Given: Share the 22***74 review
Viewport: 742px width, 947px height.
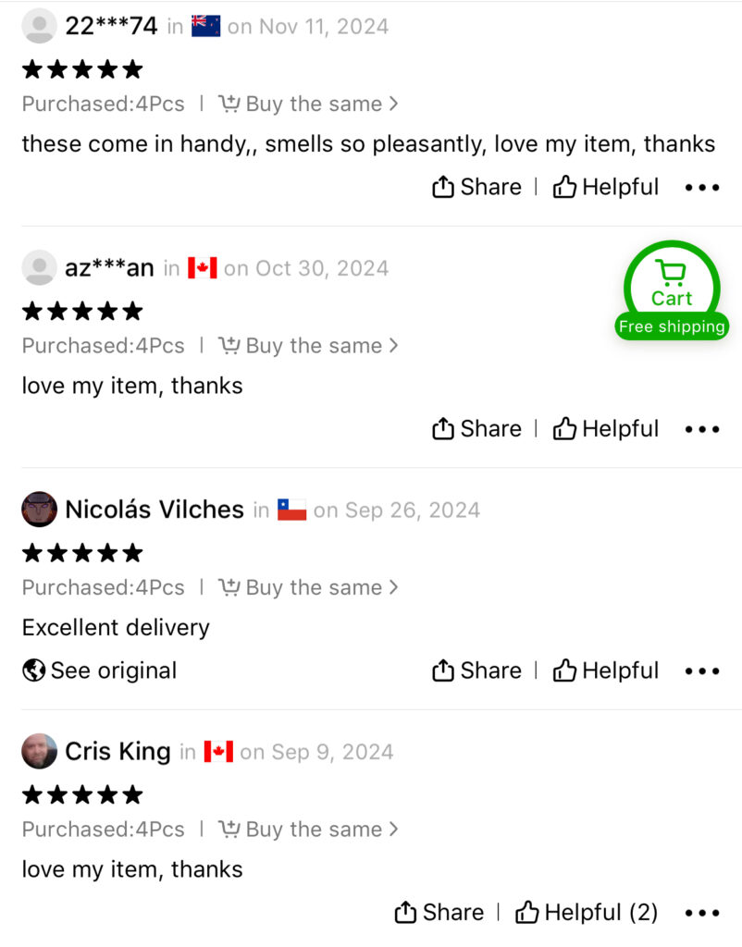Looking at the screenshot, I should coord(476,187).
